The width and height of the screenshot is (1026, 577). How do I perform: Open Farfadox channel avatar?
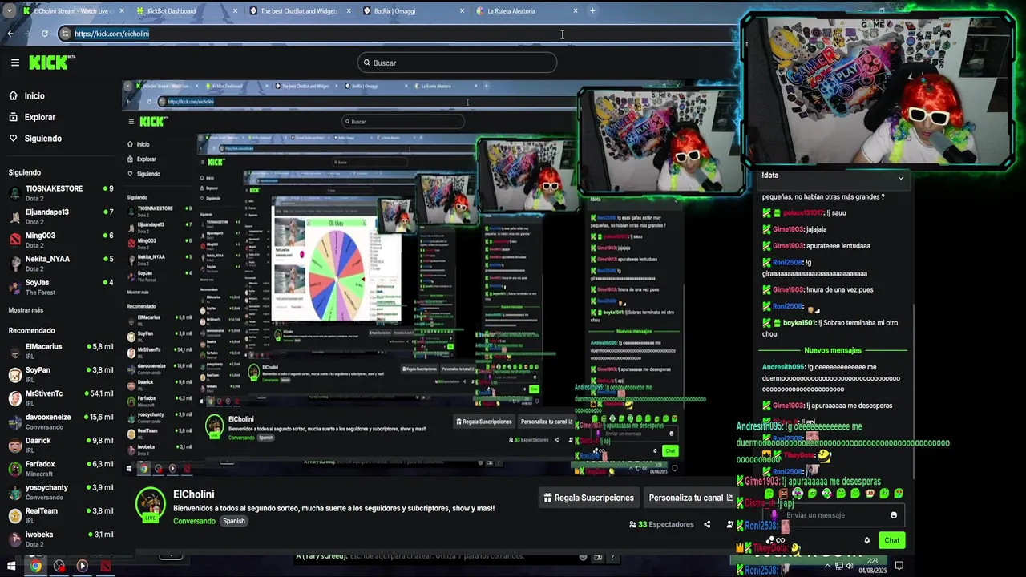coord(14,468)
